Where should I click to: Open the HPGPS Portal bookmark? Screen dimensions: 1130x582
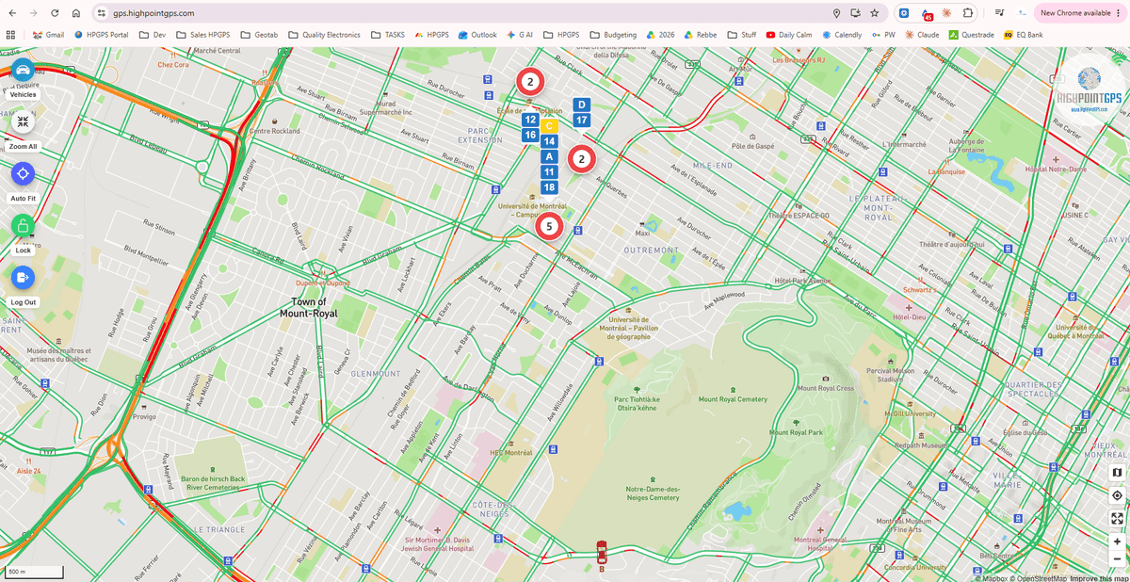[x=100, y=35]
